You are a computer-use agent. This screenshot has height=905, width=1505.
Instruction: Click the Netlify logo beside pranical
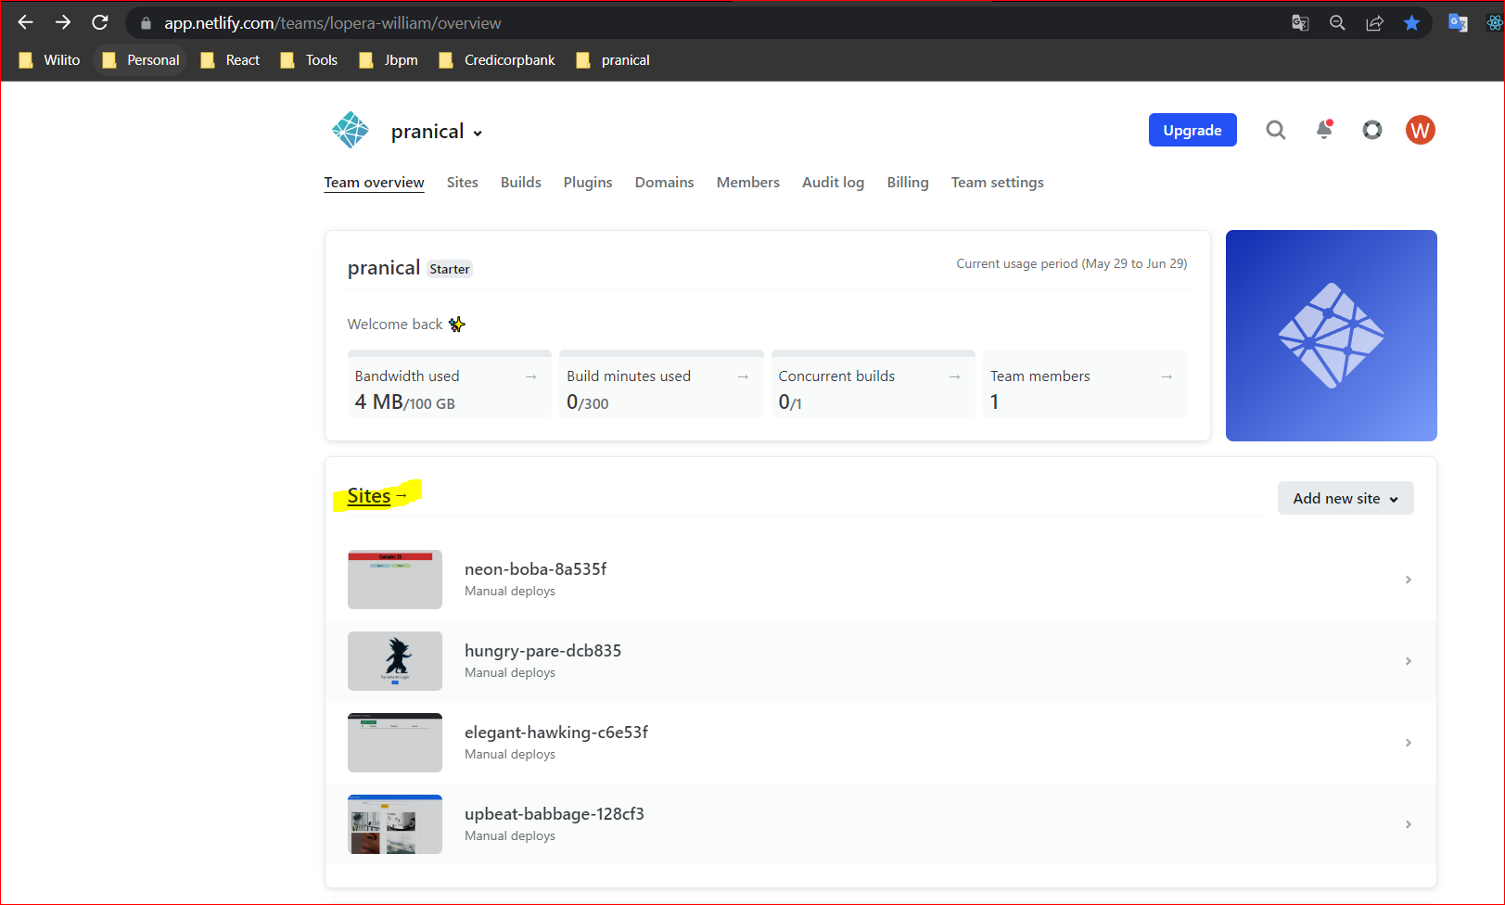(x=351, y=130)
